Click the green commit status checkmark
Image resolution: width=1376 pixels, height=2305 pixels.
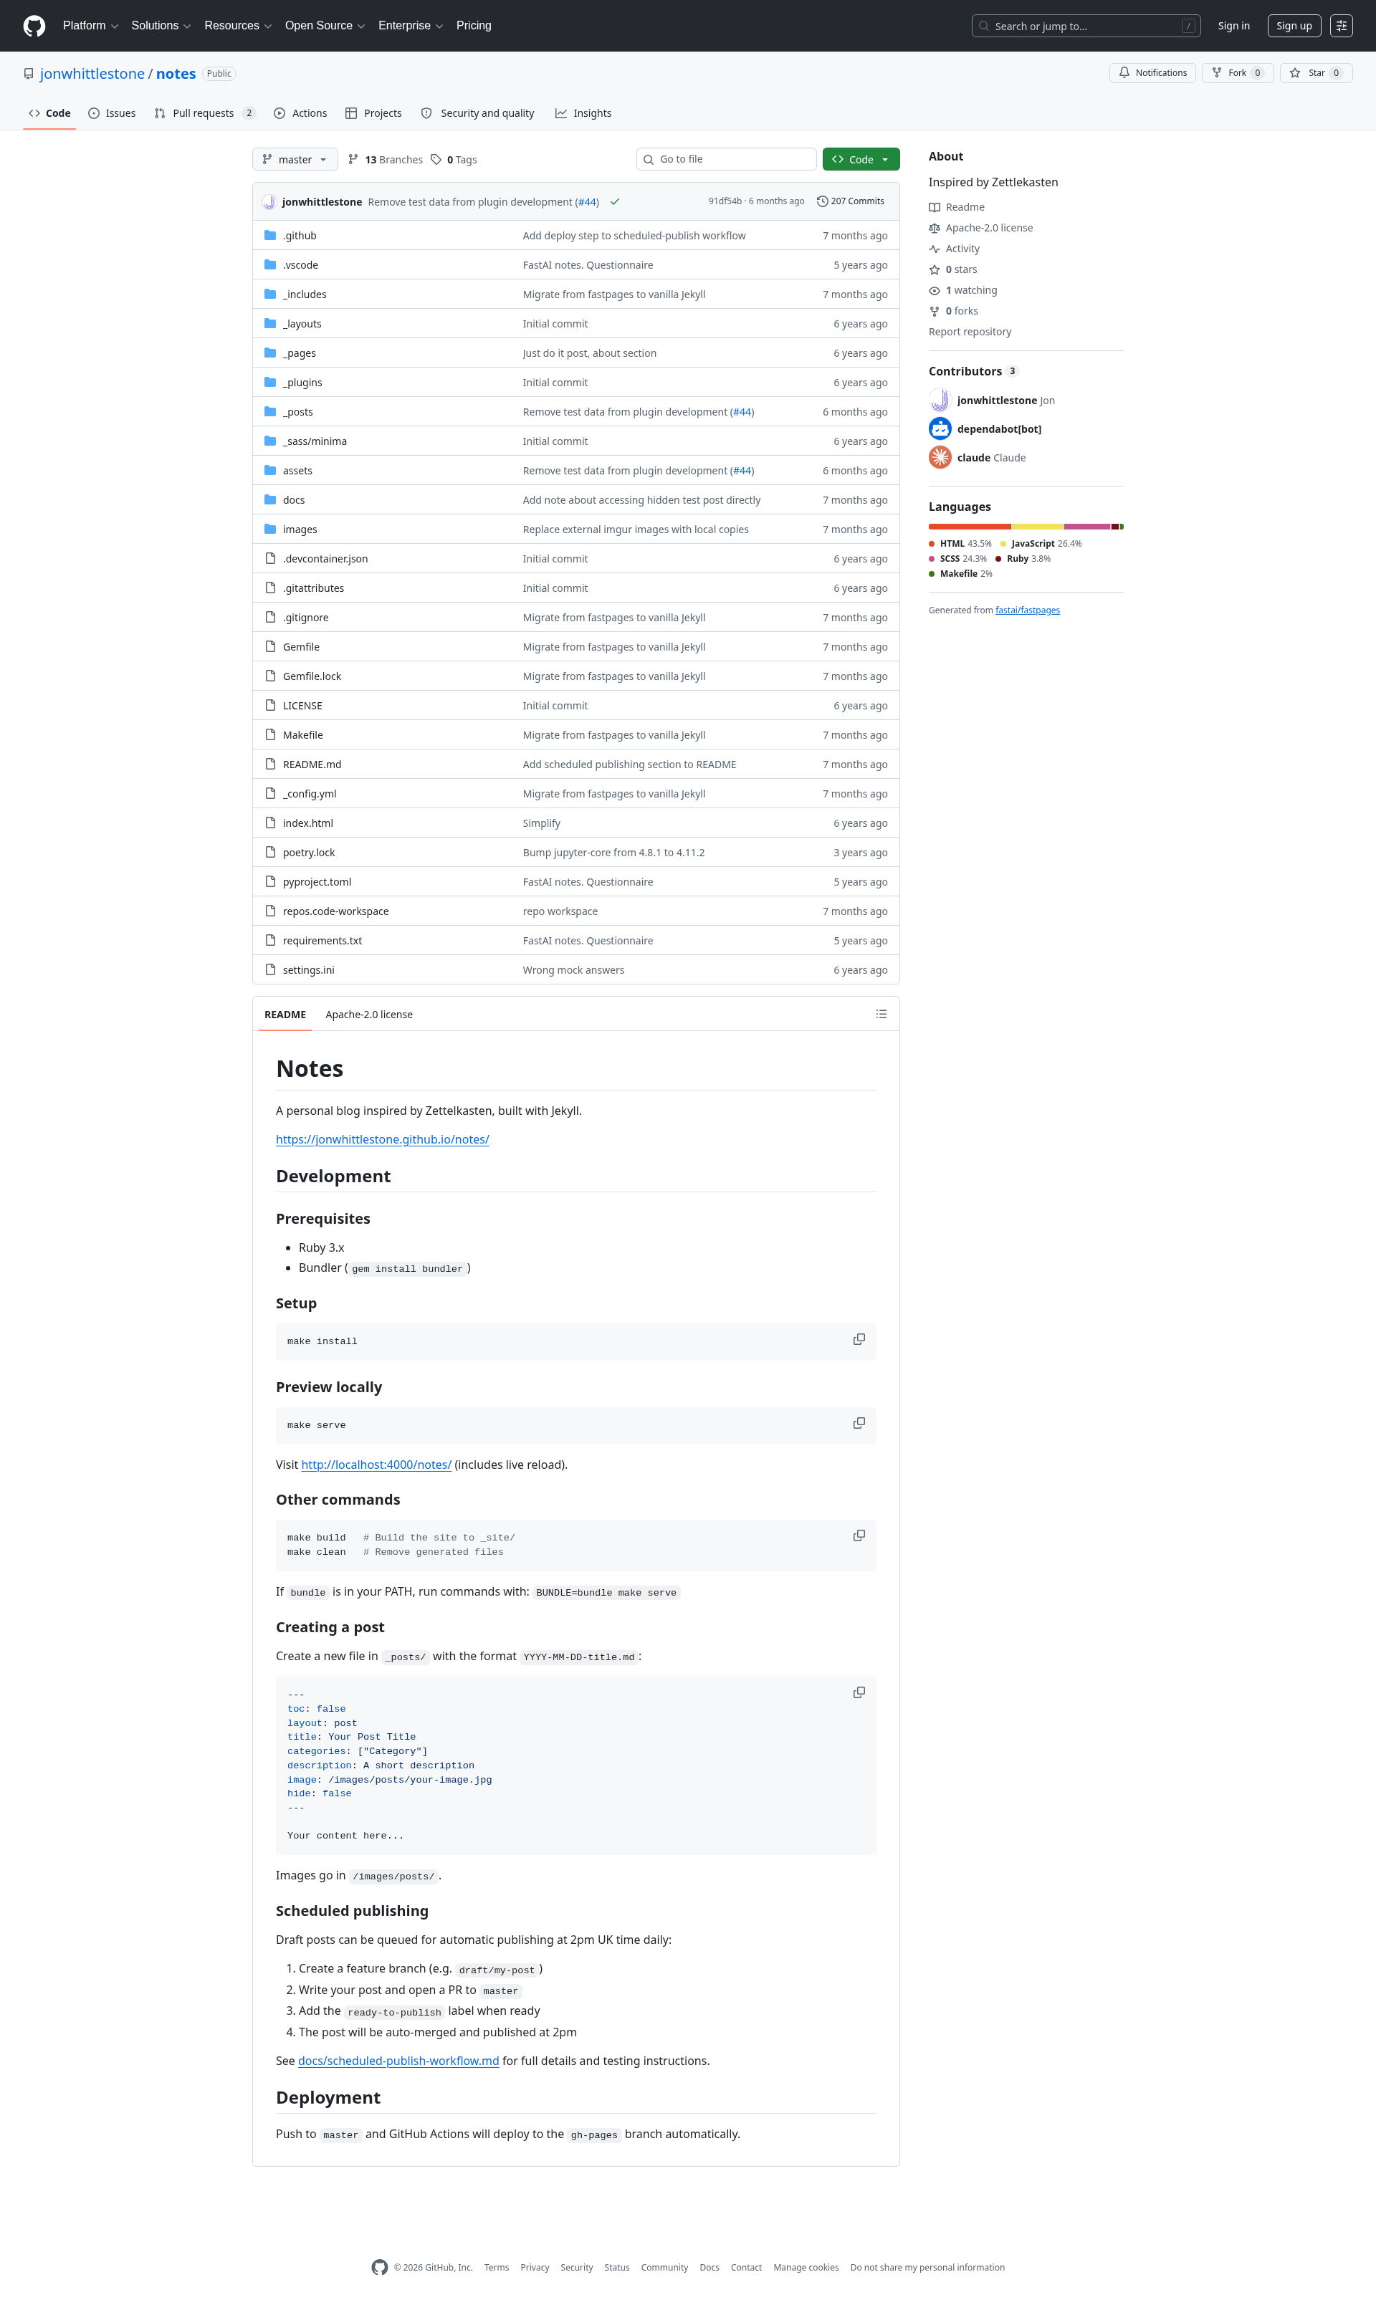[615, 202]
